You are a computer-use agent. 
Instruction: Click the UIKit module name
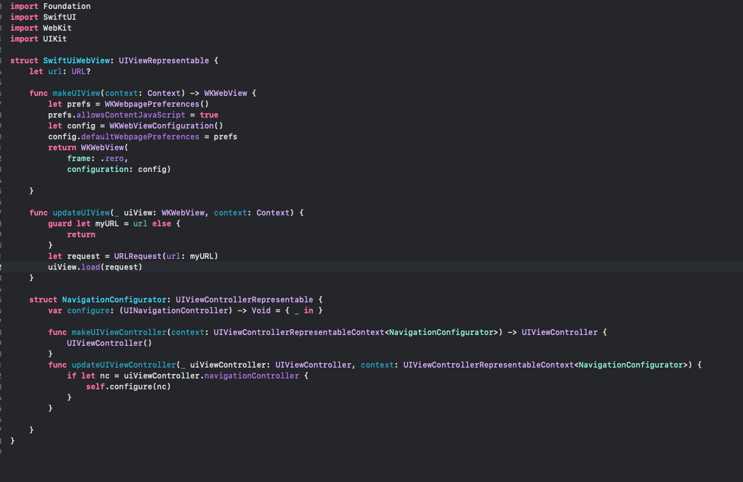pyautogui.click(x=55, y=39)
